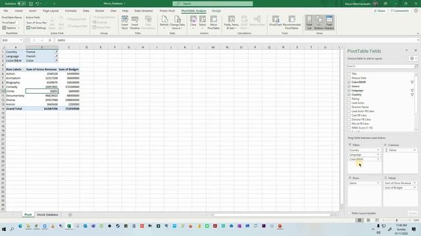Open the File menu
Screen dimensions: 421x236
6,10
